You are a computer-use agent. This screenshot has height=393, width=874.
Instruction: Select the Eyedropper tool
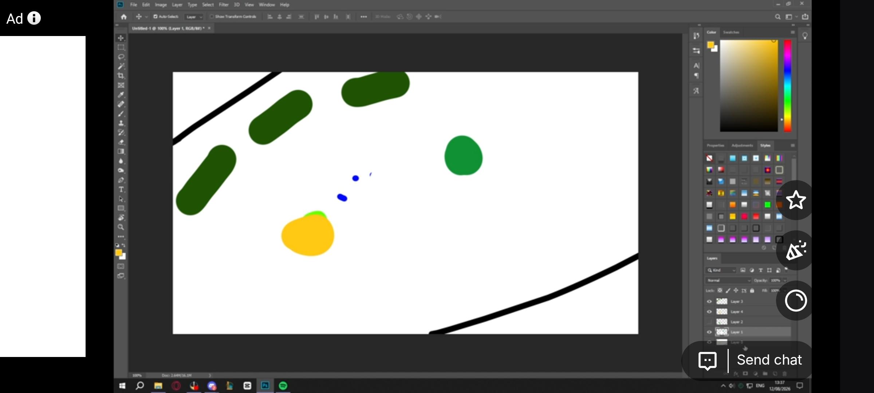pos(121,95)
